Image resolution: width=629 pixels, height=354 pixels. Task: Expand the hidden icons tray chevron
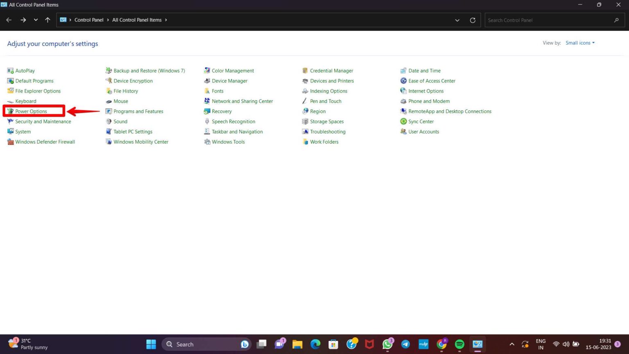(511, 344)
